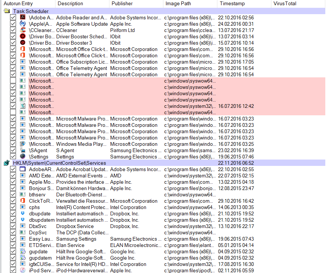
Task: Click the Driver Booster Scheduler icon
Action: pos(23,36)
